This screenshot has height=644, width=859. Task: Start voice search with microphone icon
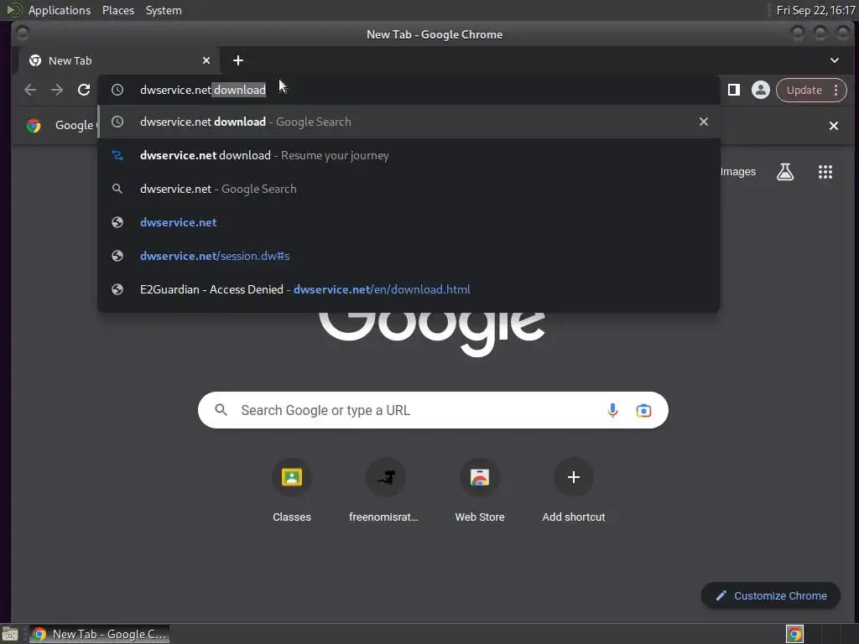pos(612,409)
